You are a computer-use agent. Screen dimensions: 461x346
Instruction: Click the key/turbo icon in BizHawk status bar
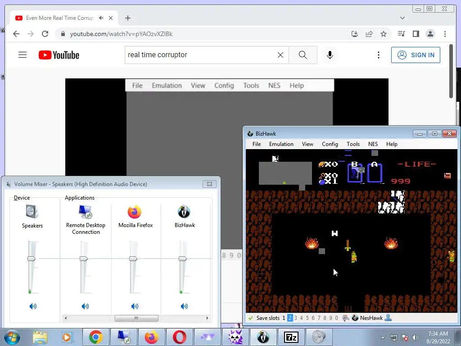tap(346, 318)
